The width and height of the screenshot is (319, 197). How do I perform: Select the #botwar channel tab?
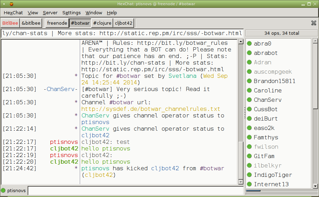point(80,23)
